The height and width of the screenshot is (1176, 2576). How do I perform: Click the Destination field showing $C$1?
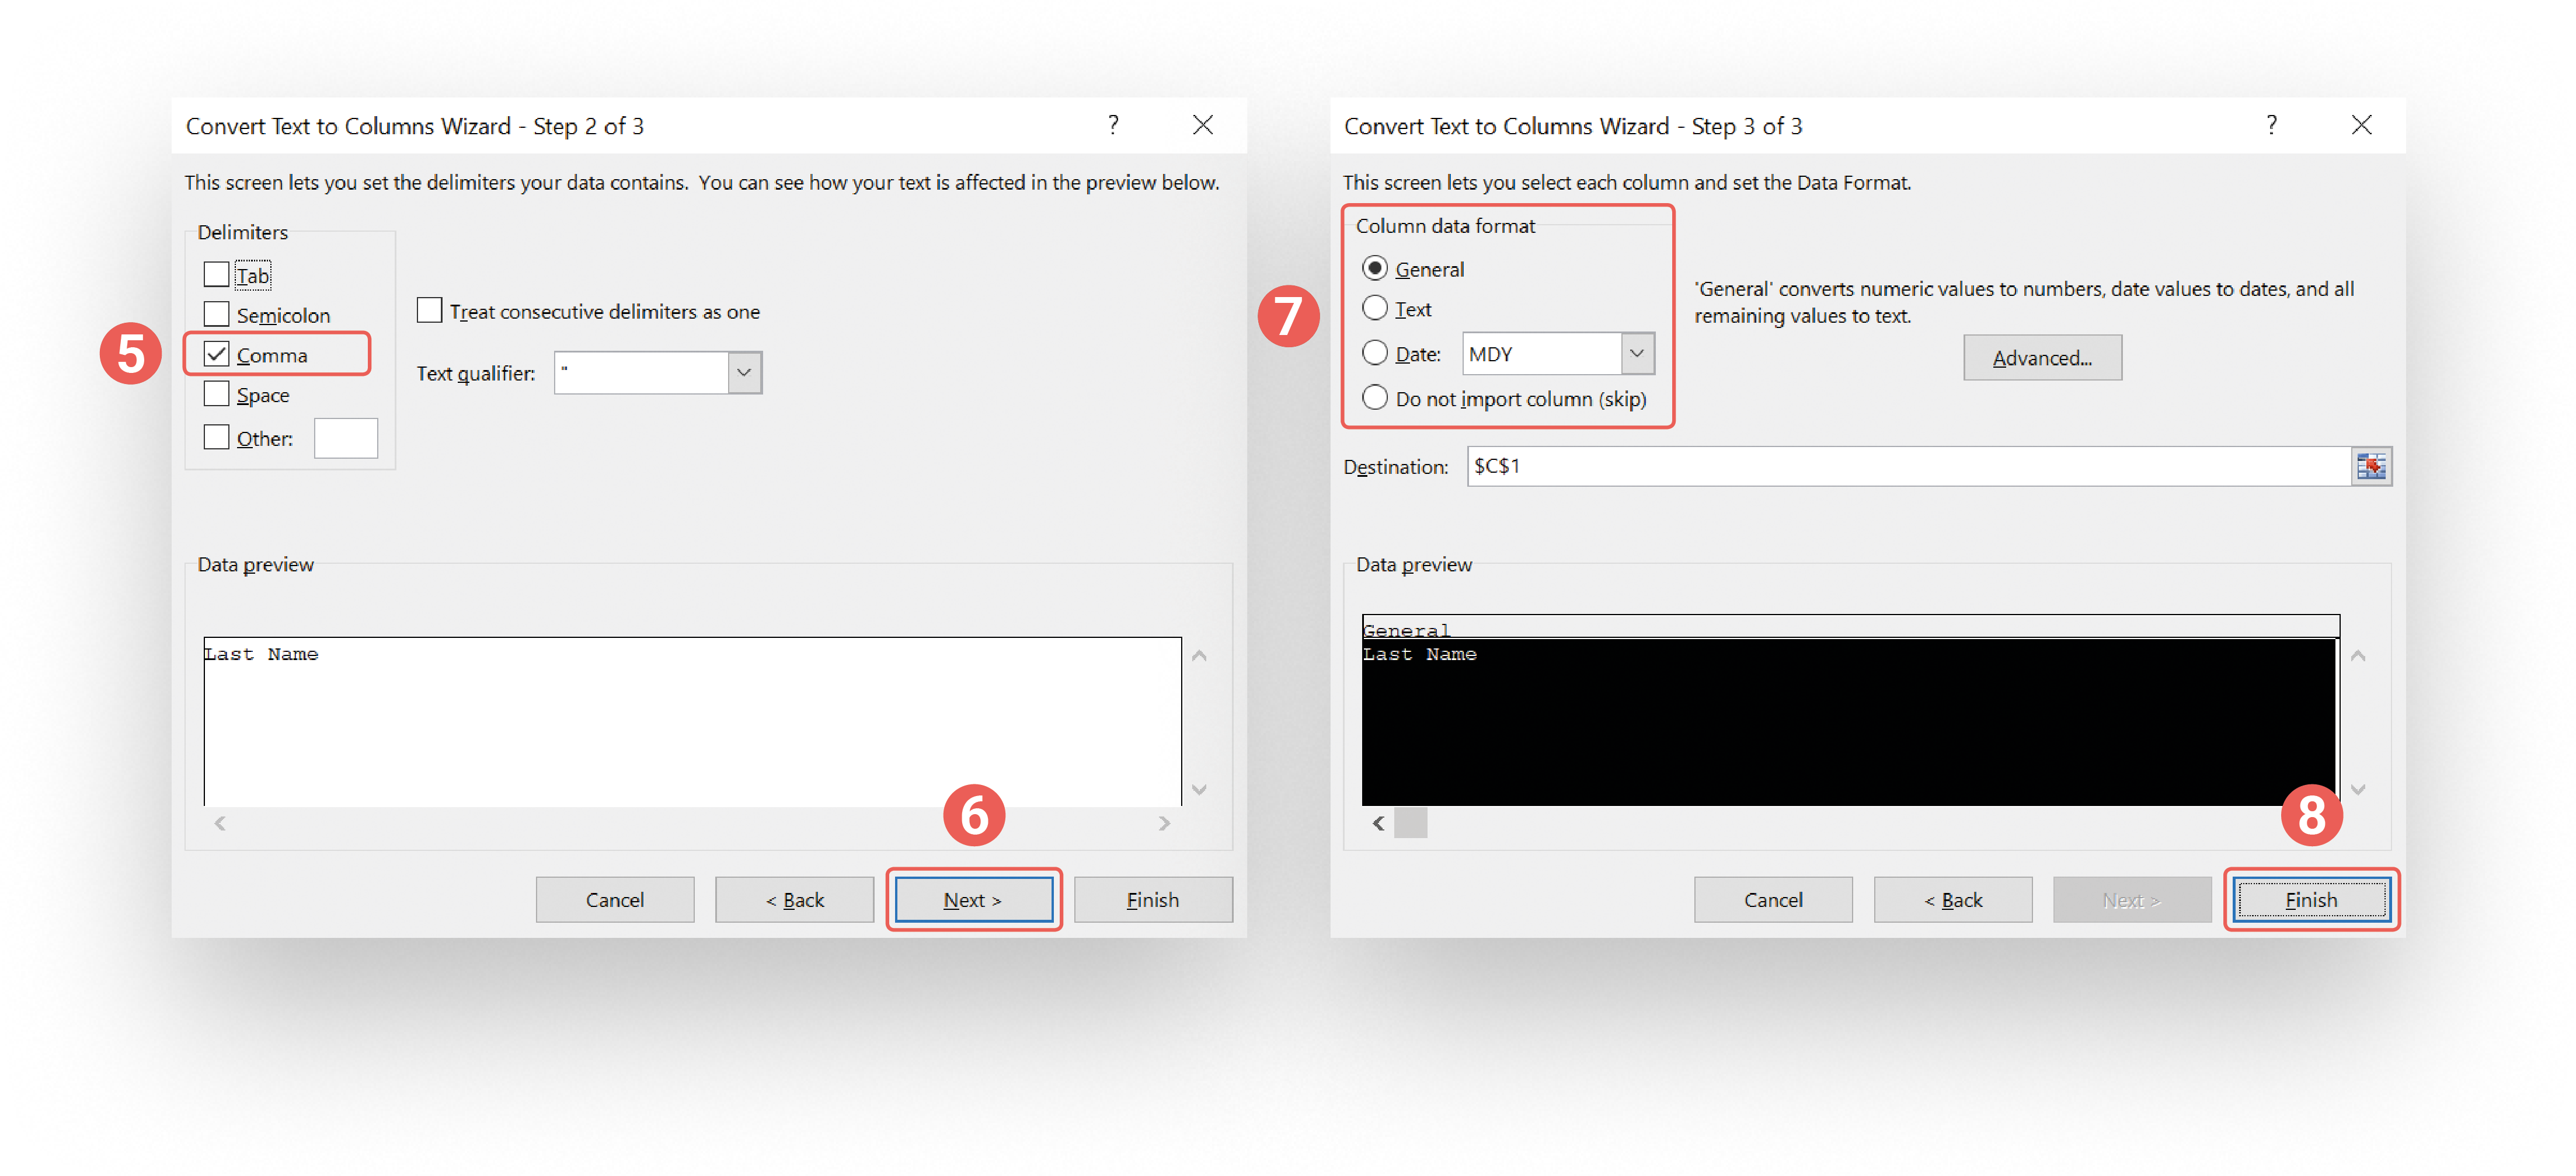(x=1908, y=466)
